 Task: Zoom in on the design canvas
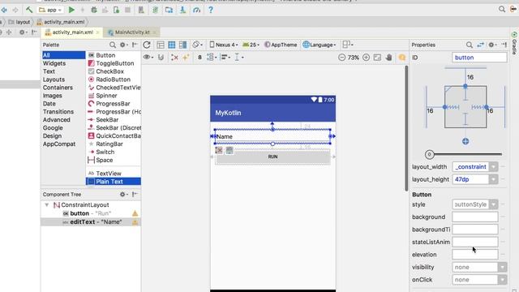pos(366,58)
